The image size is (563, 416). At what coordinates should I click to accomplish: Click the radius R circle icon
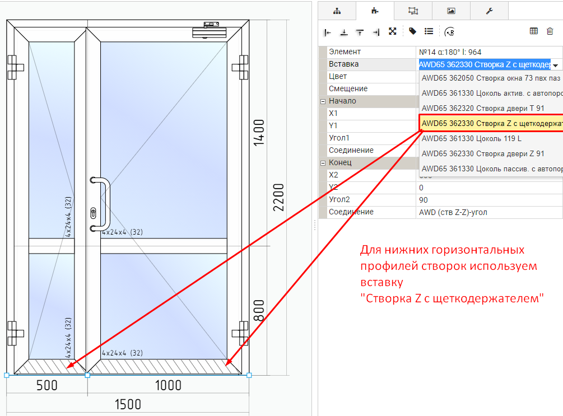tap(449, 32)
